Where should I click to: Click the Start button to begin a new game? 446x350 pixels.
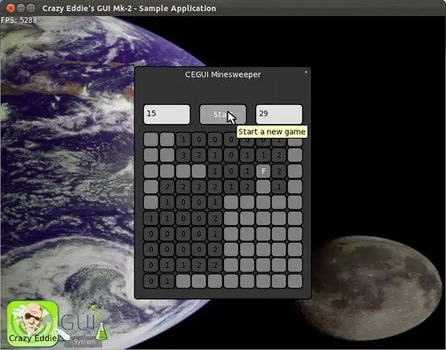(x=223, y=114)
